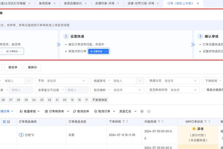Select date chip 22
Screen dimensions: 223x149
(x=49, y=100)
